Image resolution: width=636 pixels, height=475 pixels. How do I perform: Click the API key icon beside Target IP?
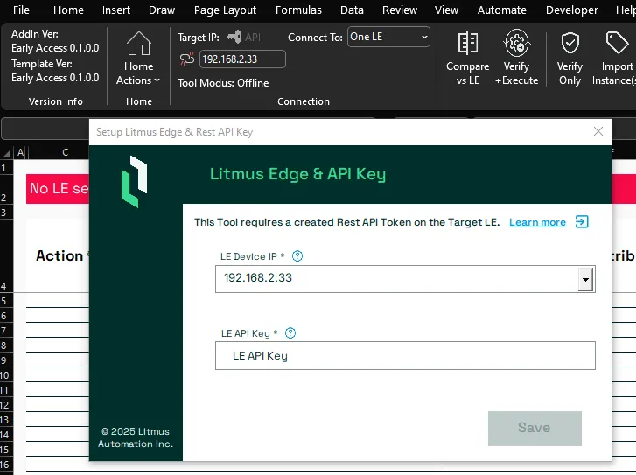(234, 37)
